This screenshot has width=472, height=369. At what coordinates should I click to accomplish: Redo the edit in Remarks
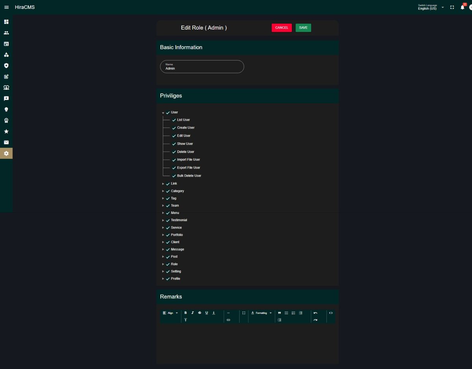pyautogui.click(x=315, y=320)
